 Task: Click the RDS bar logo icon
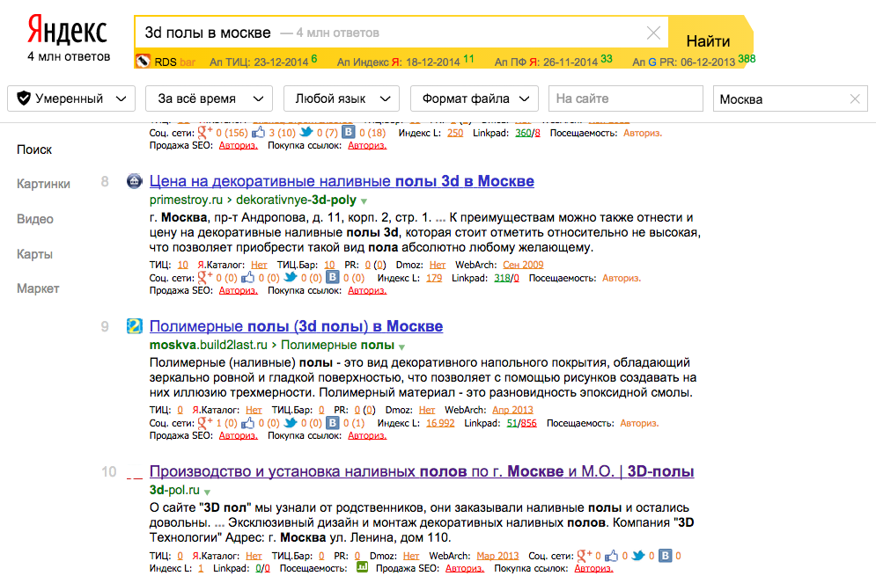pos(143,61)
